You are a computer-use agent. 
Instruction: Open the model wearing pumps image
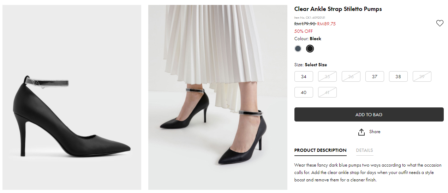(217, 97)
